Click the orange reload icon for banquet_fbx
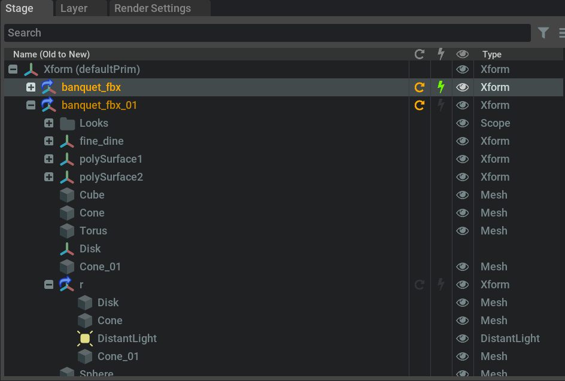The image size is (565, 381). [x=420, y=87]
